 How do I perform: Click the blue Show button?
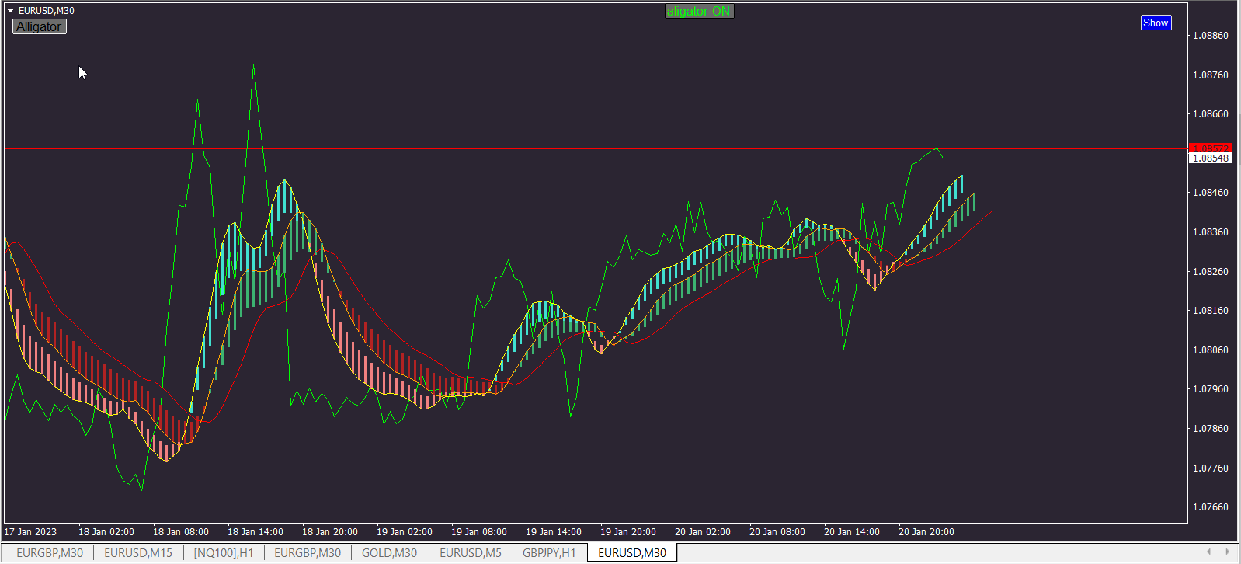coord(1156,23)
